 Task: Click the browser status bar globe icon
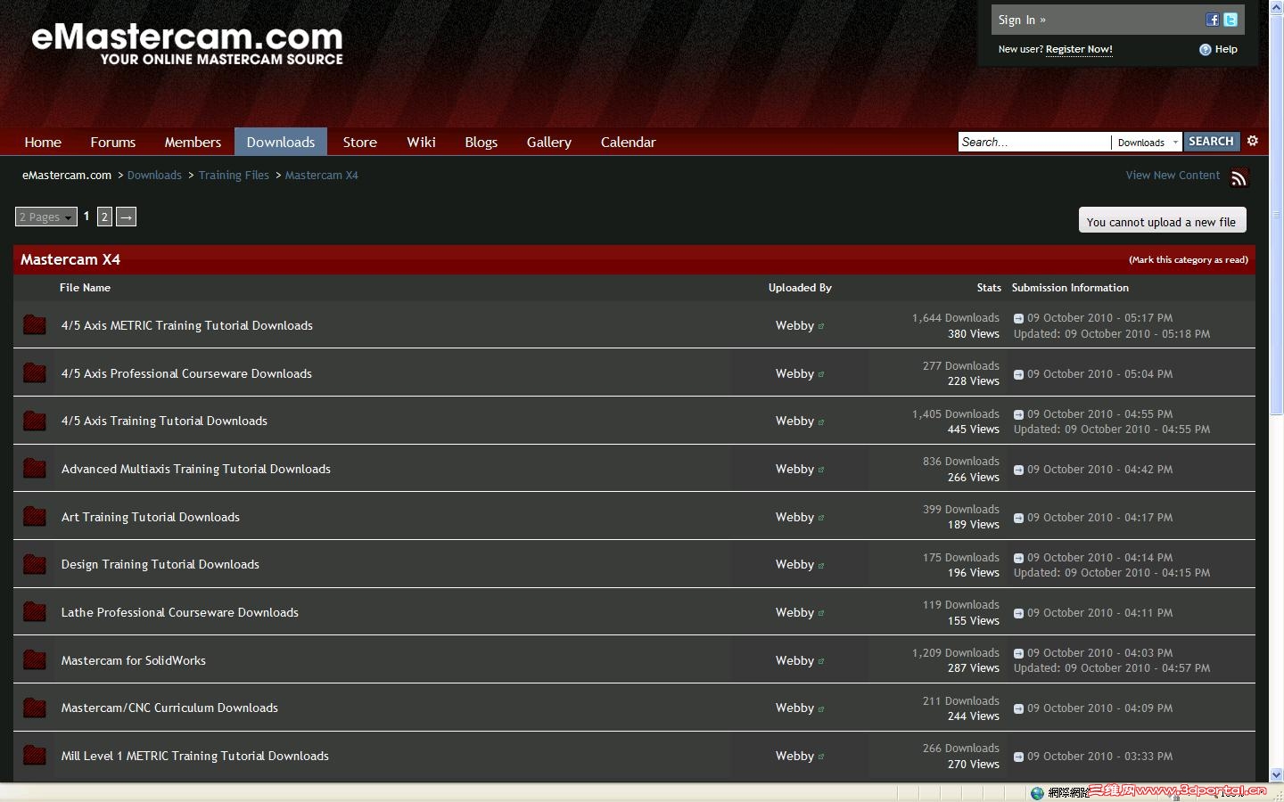(x=1037, y=793)
